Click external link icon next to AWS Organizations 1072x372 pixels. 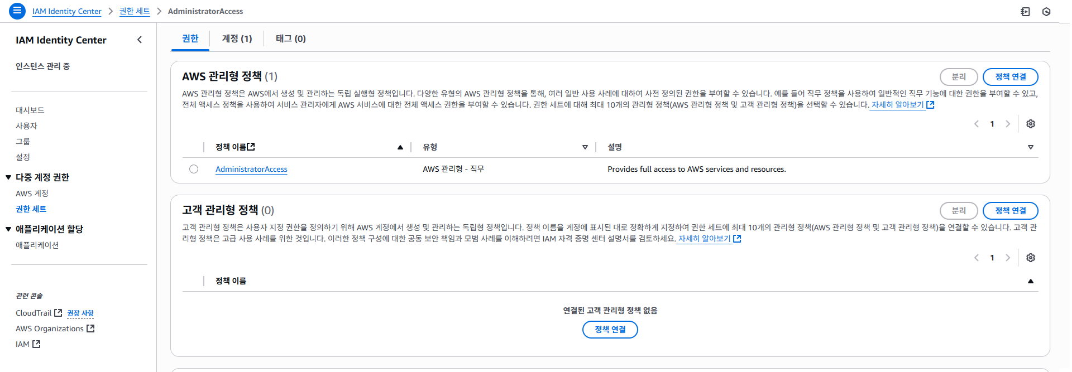tap(90, 328)
